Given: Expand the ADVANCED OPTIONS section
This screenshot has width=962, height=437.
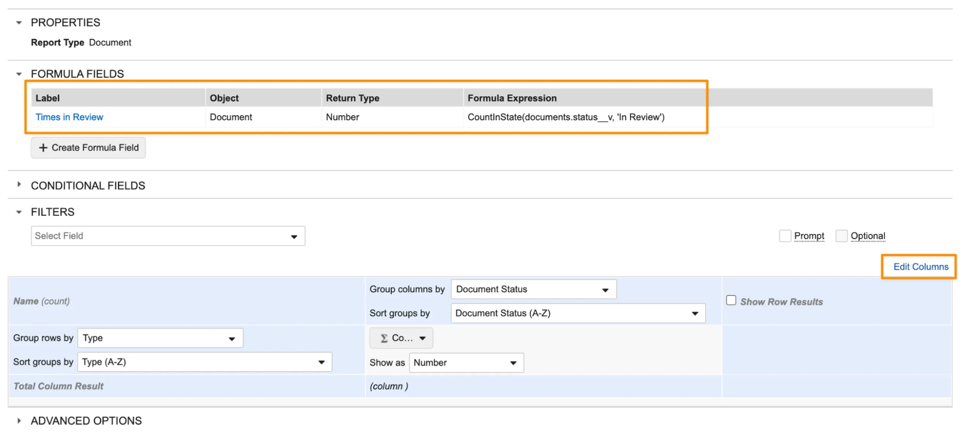Looking at the screenshot, I should coord(19,421).
